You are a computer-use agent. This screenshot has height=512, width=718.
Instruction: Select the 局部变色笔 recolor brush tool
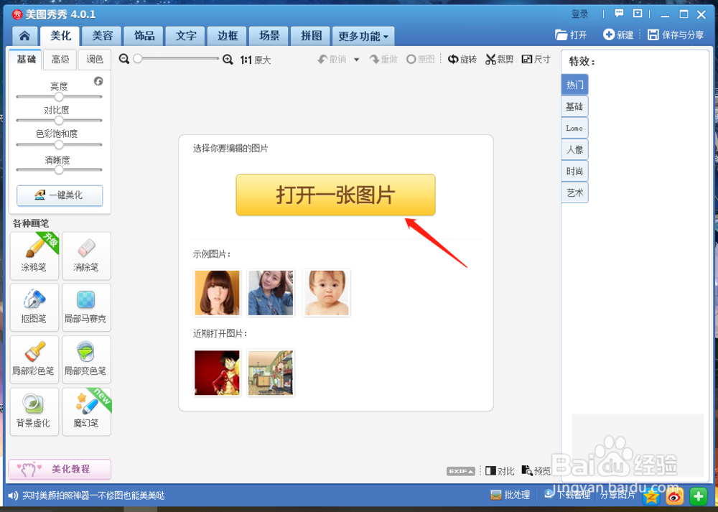pyautogui.click(x=87, y=360)
